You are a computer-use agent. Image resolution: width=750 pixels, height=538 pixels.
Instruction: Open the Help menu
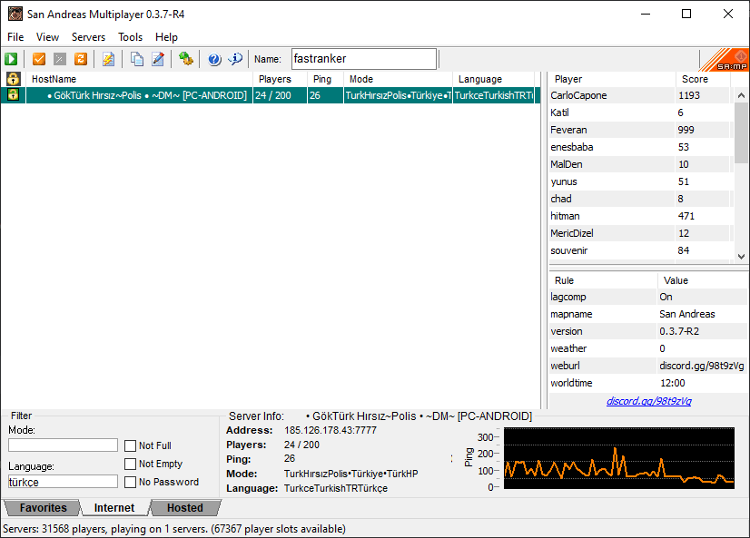click(x=166, y=37)
